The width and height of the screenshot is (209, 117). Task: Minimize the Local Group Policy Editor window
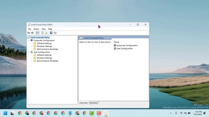tap(130, 25)
